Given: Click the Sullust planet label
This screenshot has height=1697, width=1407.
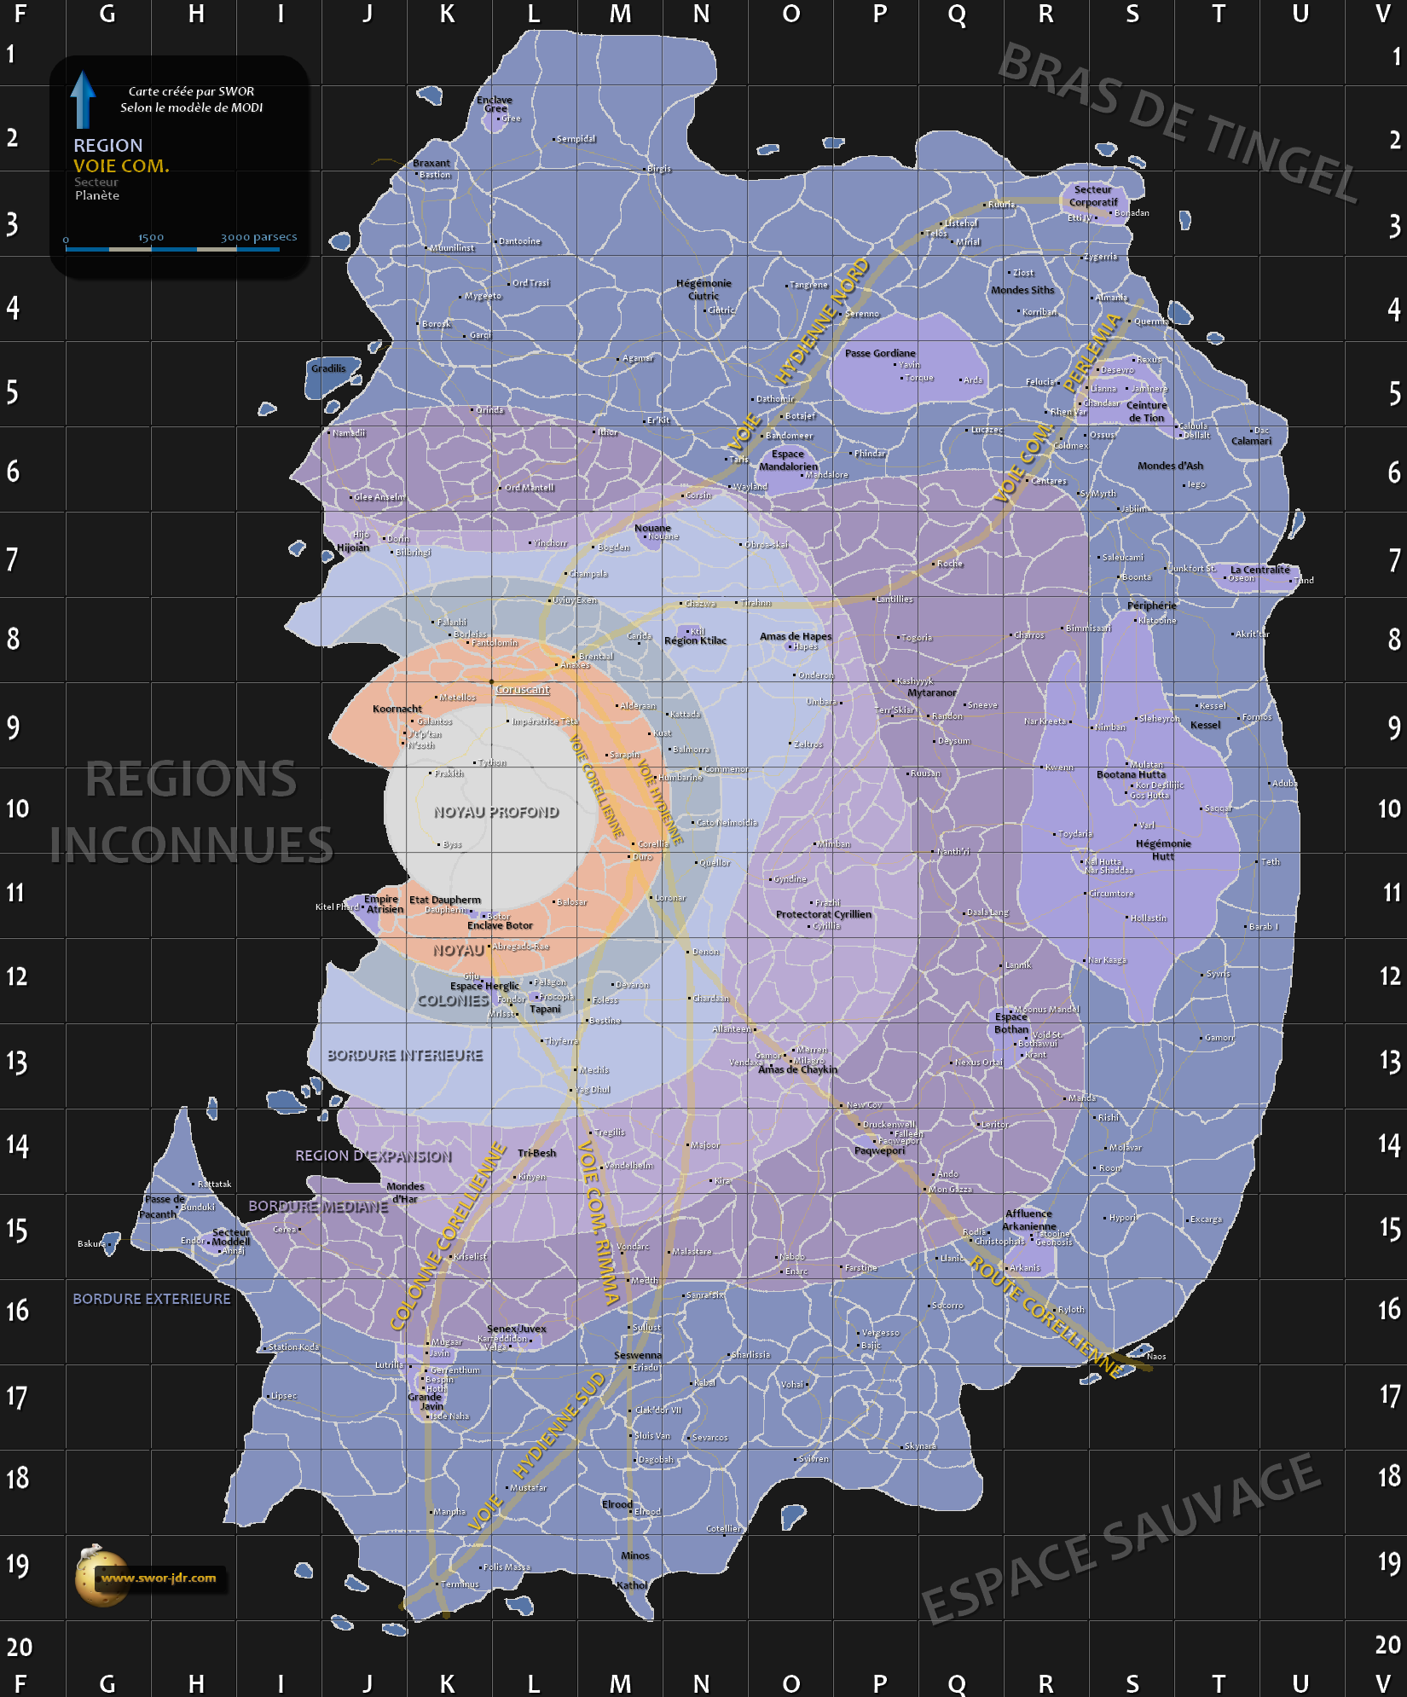Looking at the screenshot, I should (646, 1327).
